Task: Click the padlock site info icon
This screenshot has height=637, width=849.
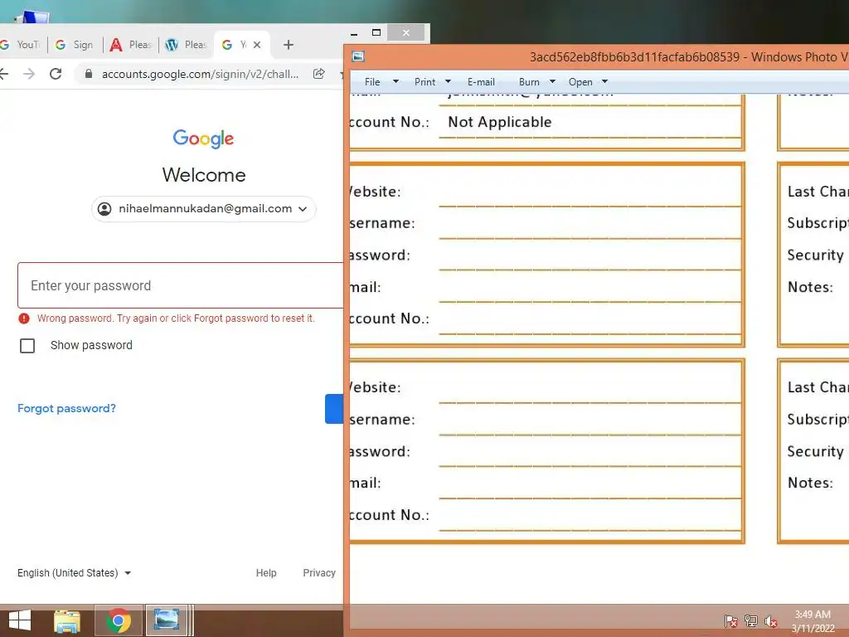Action: point(88,74)
